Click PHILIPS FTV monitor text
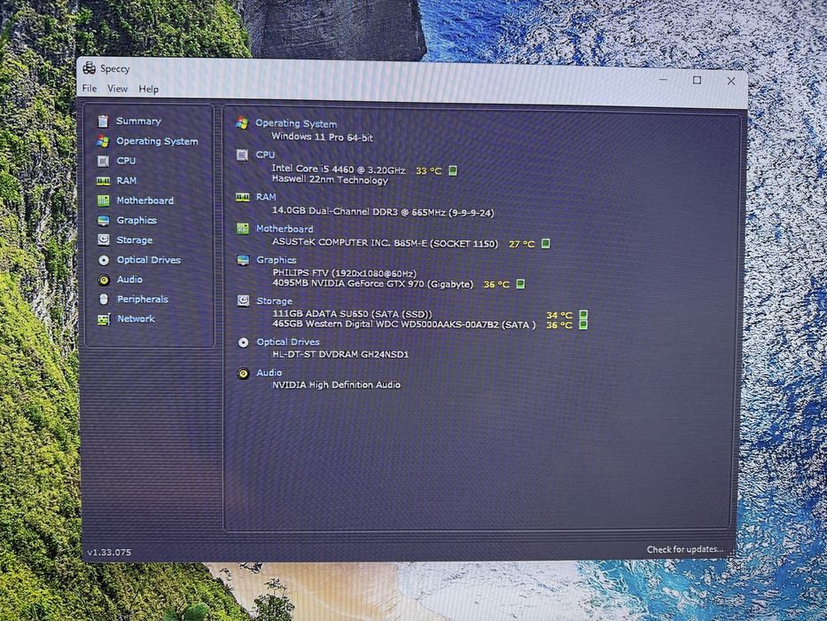Image resolution: width=827 pixels, height=621 pixels. point(345,273)
